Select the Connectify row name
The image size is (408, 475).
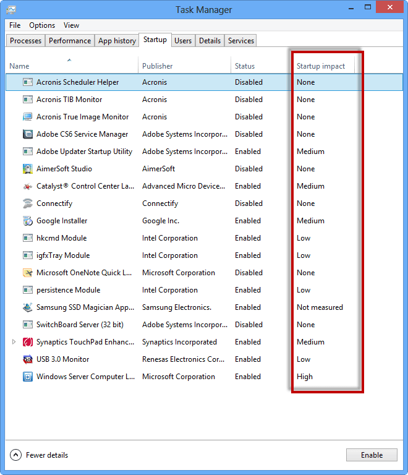pos(54,203)
